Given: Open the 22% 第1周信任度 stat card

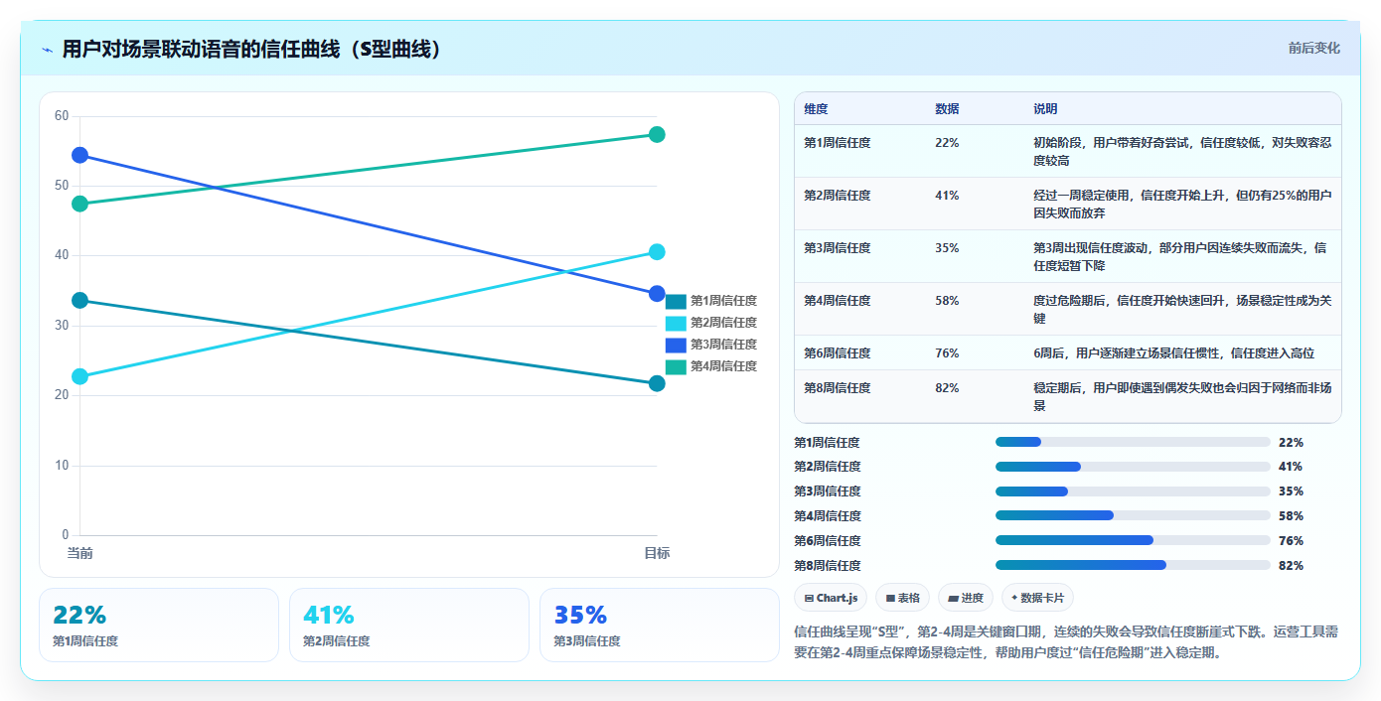Looking at the screenshot, I should point(159,625).
